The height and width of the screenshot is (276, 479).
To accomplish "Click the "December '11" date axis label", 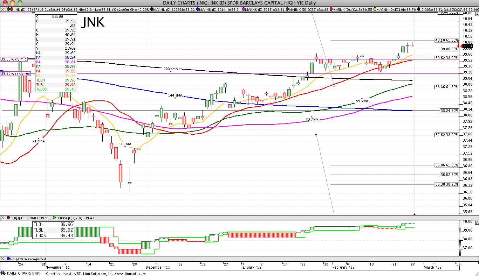I will tap(158, 267).
